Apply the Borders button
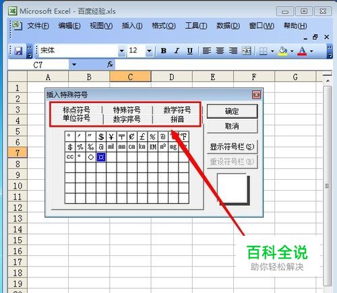 (263, 51)
